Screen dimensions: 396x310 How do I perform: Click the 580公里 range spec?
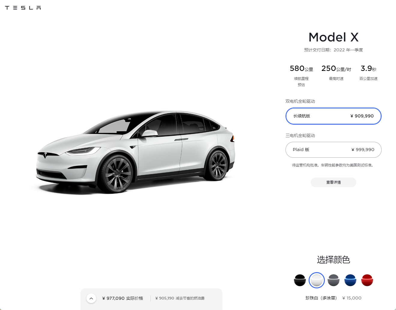[x=301, y=69]
